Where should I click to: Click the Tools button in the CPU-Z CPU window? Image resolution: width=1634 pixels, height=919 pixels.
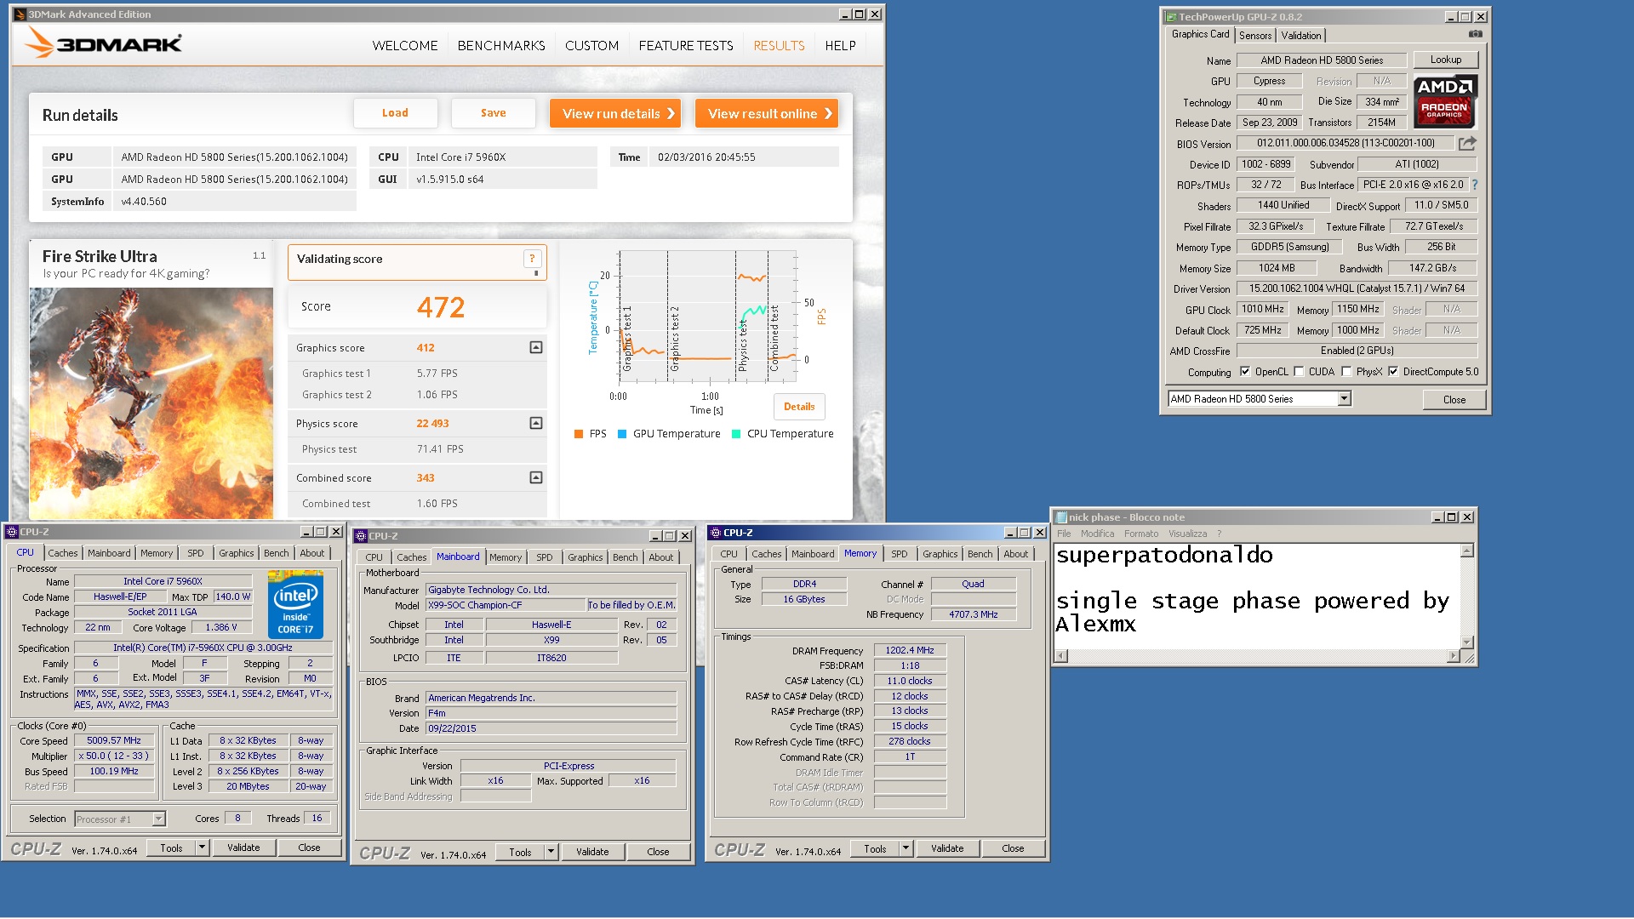point(171,848)
